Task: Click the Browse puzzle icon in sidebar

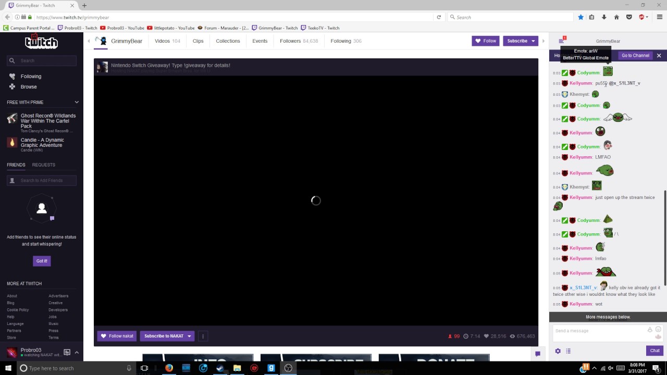Action: (x=12, y=86)
